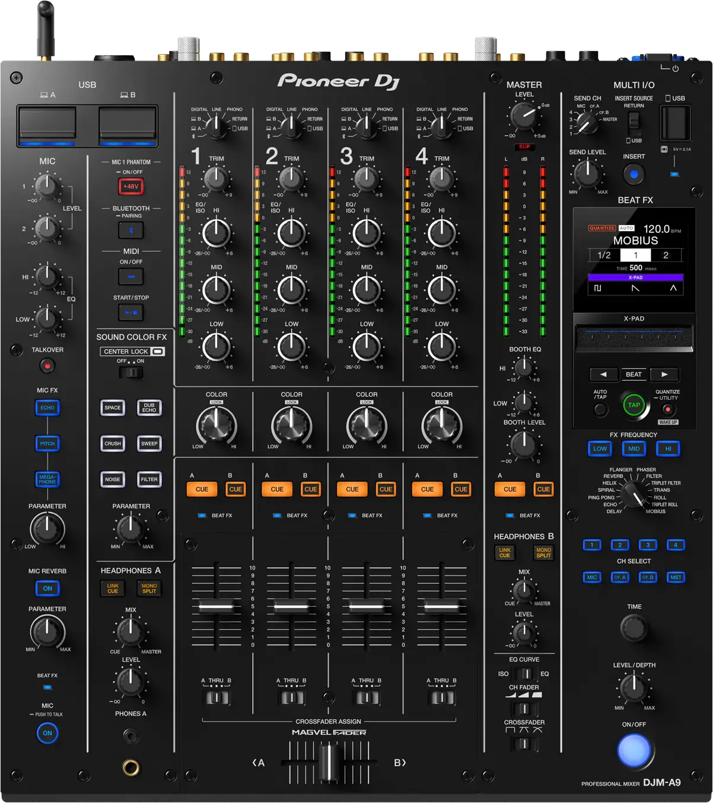This screenshot has height=803, width=713.
Task: Click channel 4 crossfader assign switch
Action: 442,697
